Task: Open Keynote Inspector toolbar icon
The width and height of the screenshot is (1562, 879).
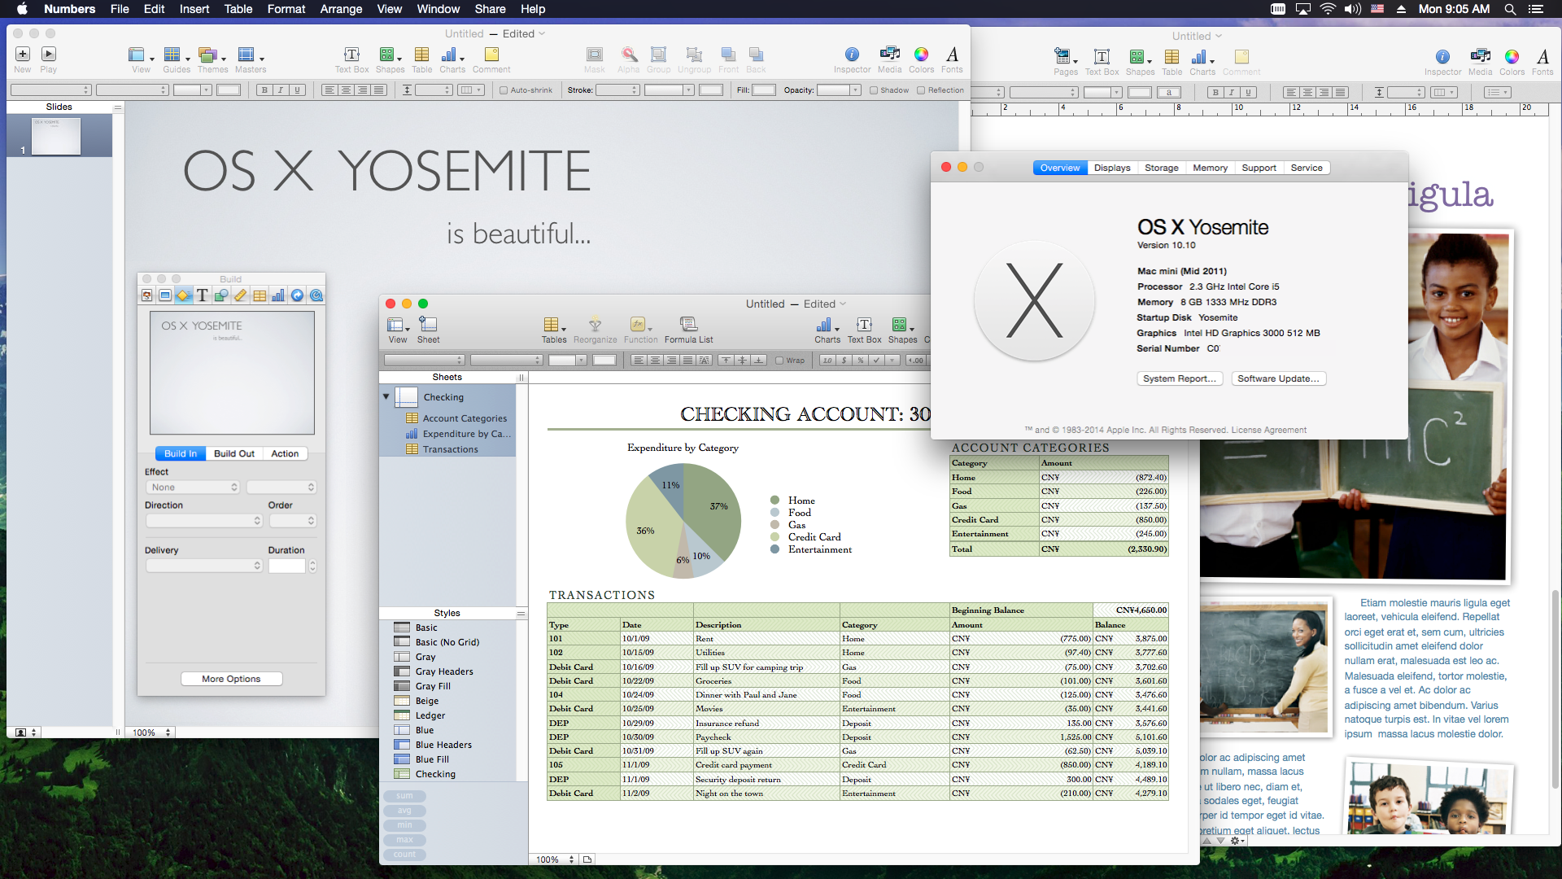Action: pyautogui.click(x=852, y=55)
